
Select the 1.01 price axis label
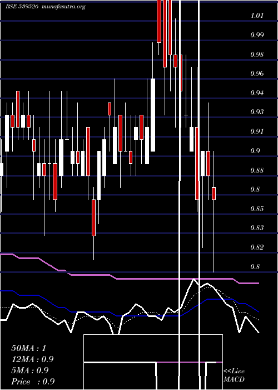coord(257,16)
